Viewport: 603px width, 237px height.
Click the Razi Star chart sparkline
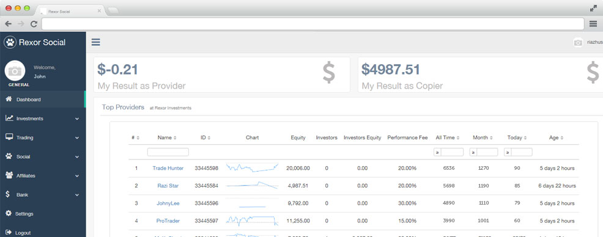252,185
